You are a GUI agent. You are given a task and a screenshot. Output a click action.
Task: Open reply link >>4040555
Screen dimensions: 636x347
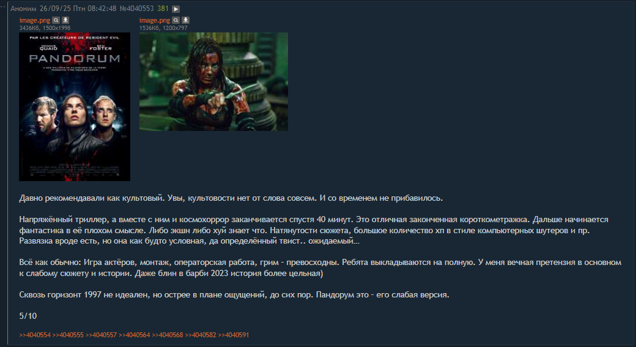tap(68, 335)
